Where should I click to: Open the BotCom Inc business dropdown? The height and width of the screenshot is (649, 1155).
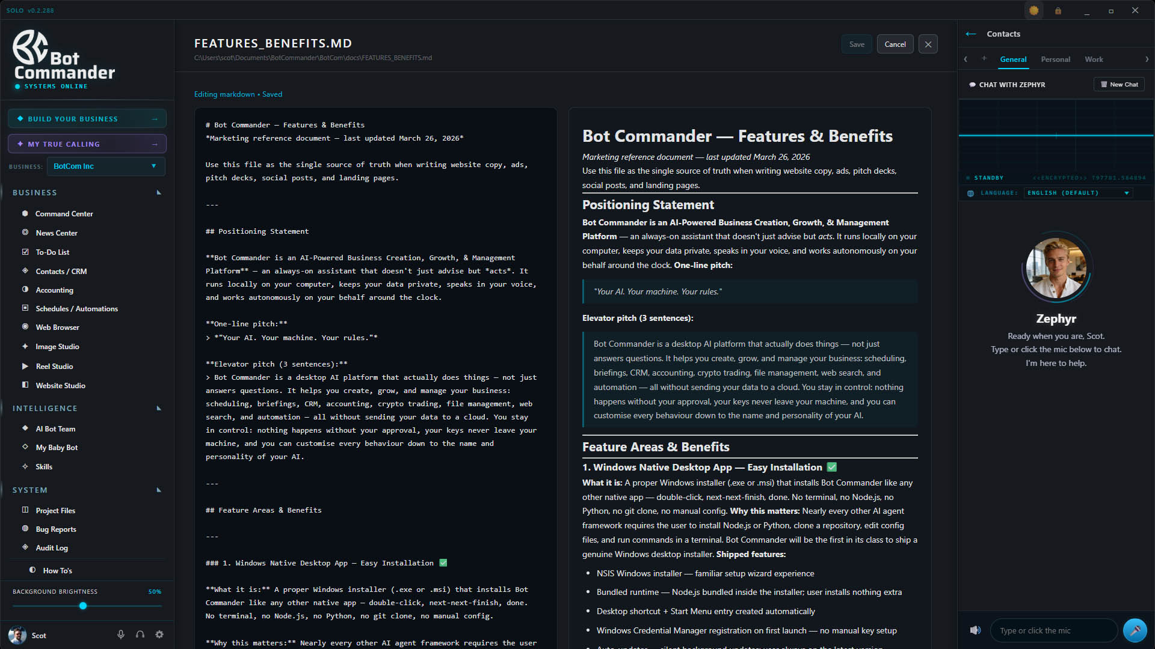(x=106, y=166)
